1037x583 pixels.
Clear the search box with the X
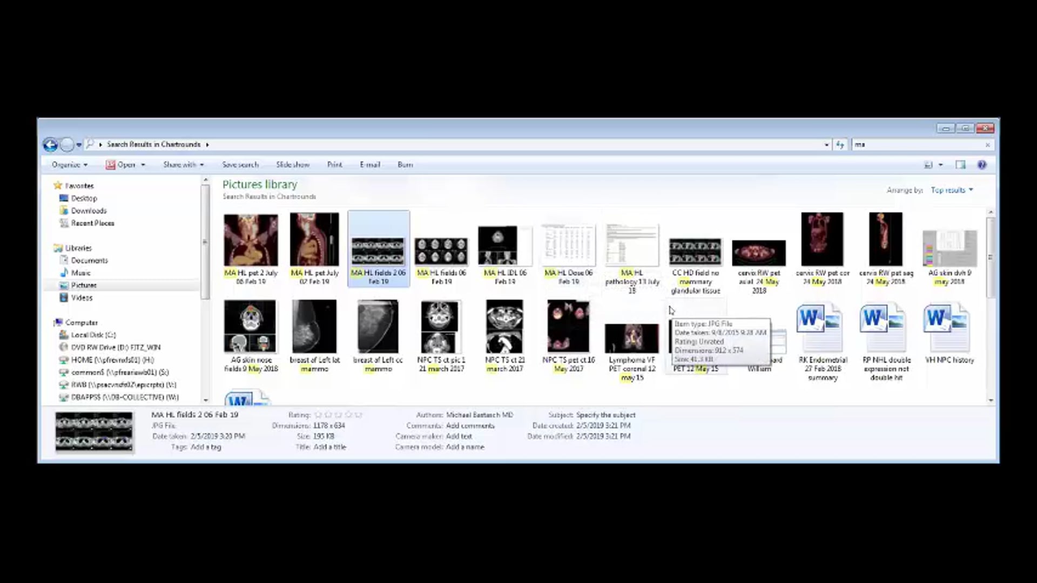point(987,145)
